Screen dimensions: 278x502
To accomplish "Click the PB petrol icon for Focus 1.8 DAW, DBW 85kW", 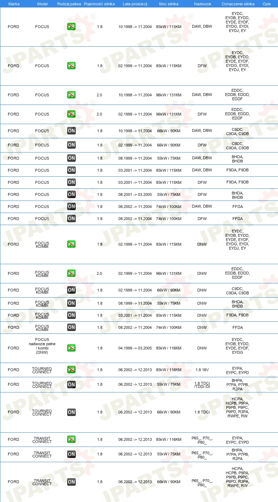I will tap(71, 27).
